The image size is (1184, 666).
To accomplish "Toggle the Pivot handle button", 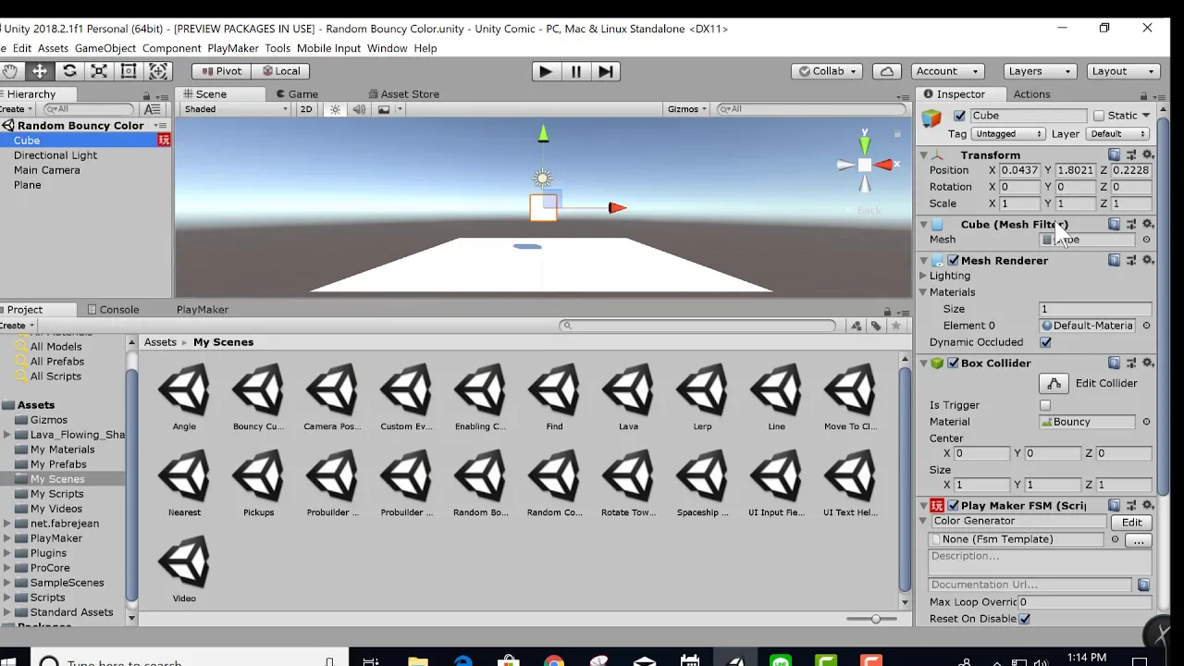I will tap(220, 71).
